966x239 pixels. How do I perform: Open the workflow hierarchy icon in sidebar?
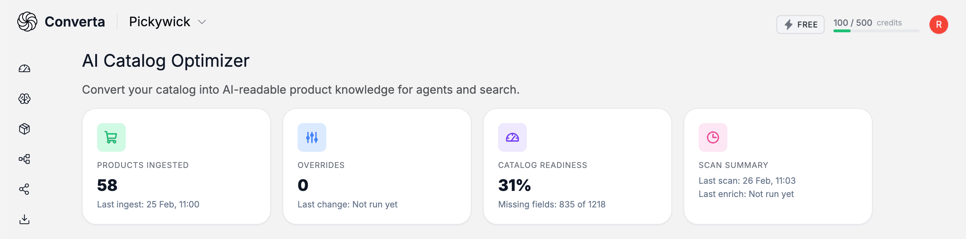[x=25, y=159]
